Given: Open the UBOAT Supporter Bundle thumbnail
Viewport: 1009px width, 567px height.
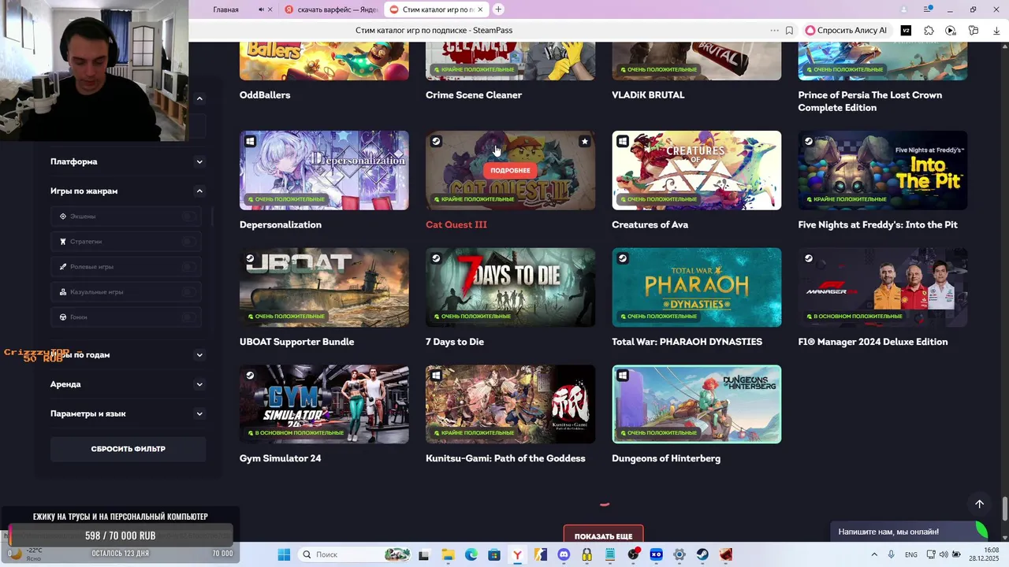Looking at the screenshot, I should [x=324, y=287].
